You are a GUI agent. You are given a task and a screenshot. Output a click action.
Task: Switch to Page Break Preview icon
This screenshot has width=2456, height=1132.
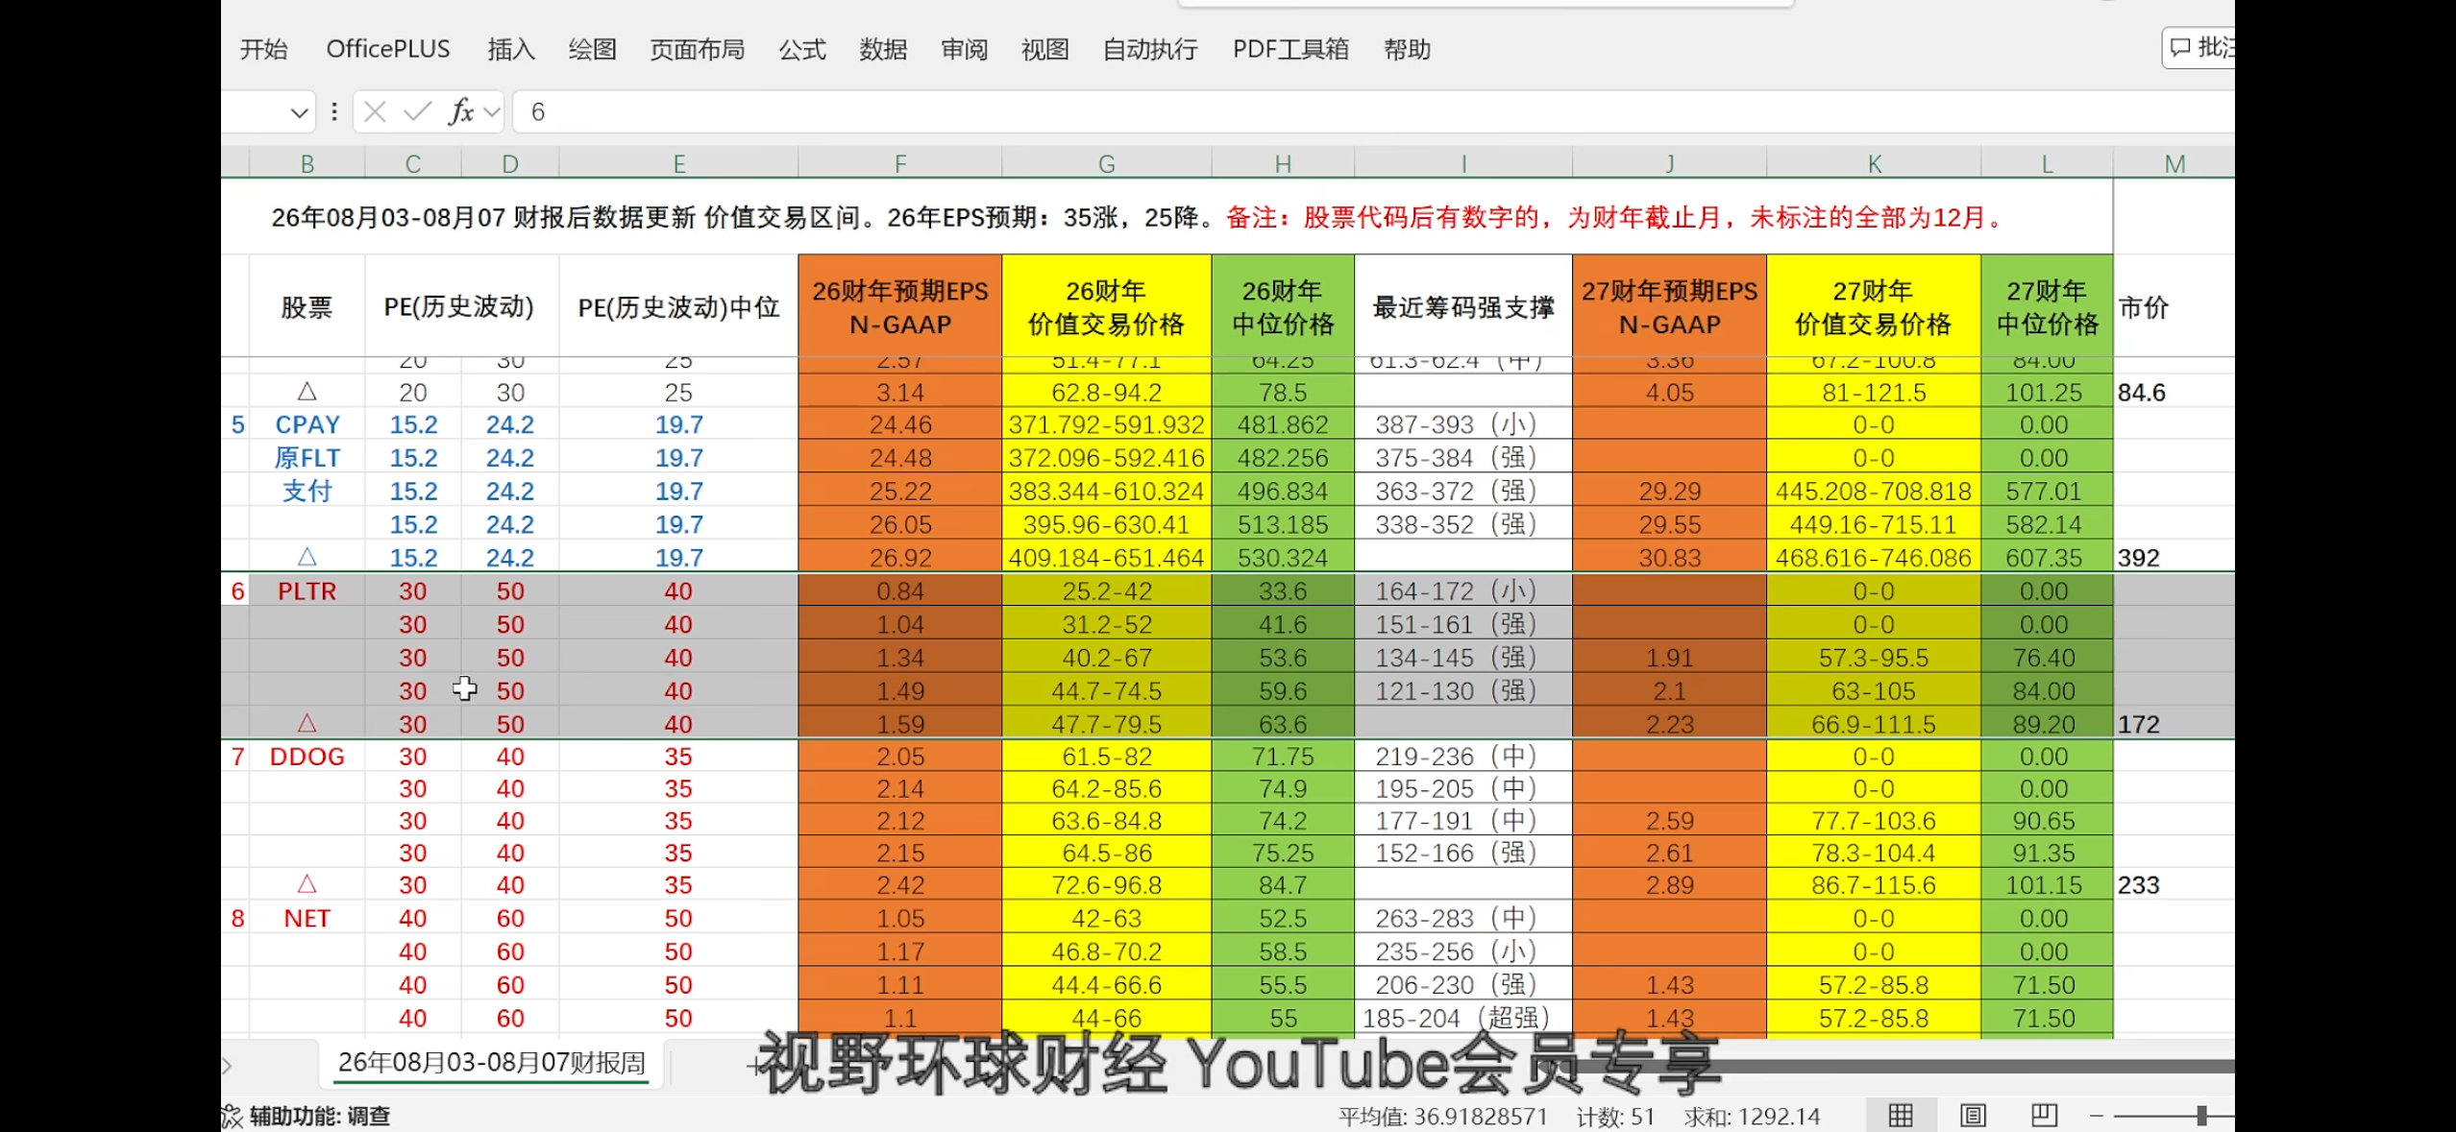(2044, 1115)
